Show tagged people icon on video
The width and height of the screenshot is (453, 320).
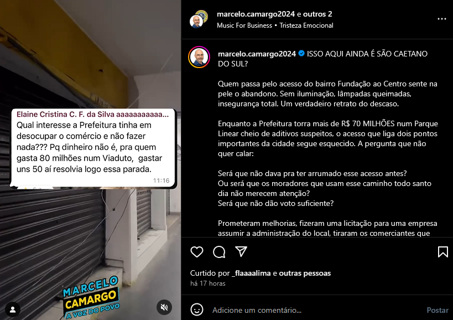12,309
